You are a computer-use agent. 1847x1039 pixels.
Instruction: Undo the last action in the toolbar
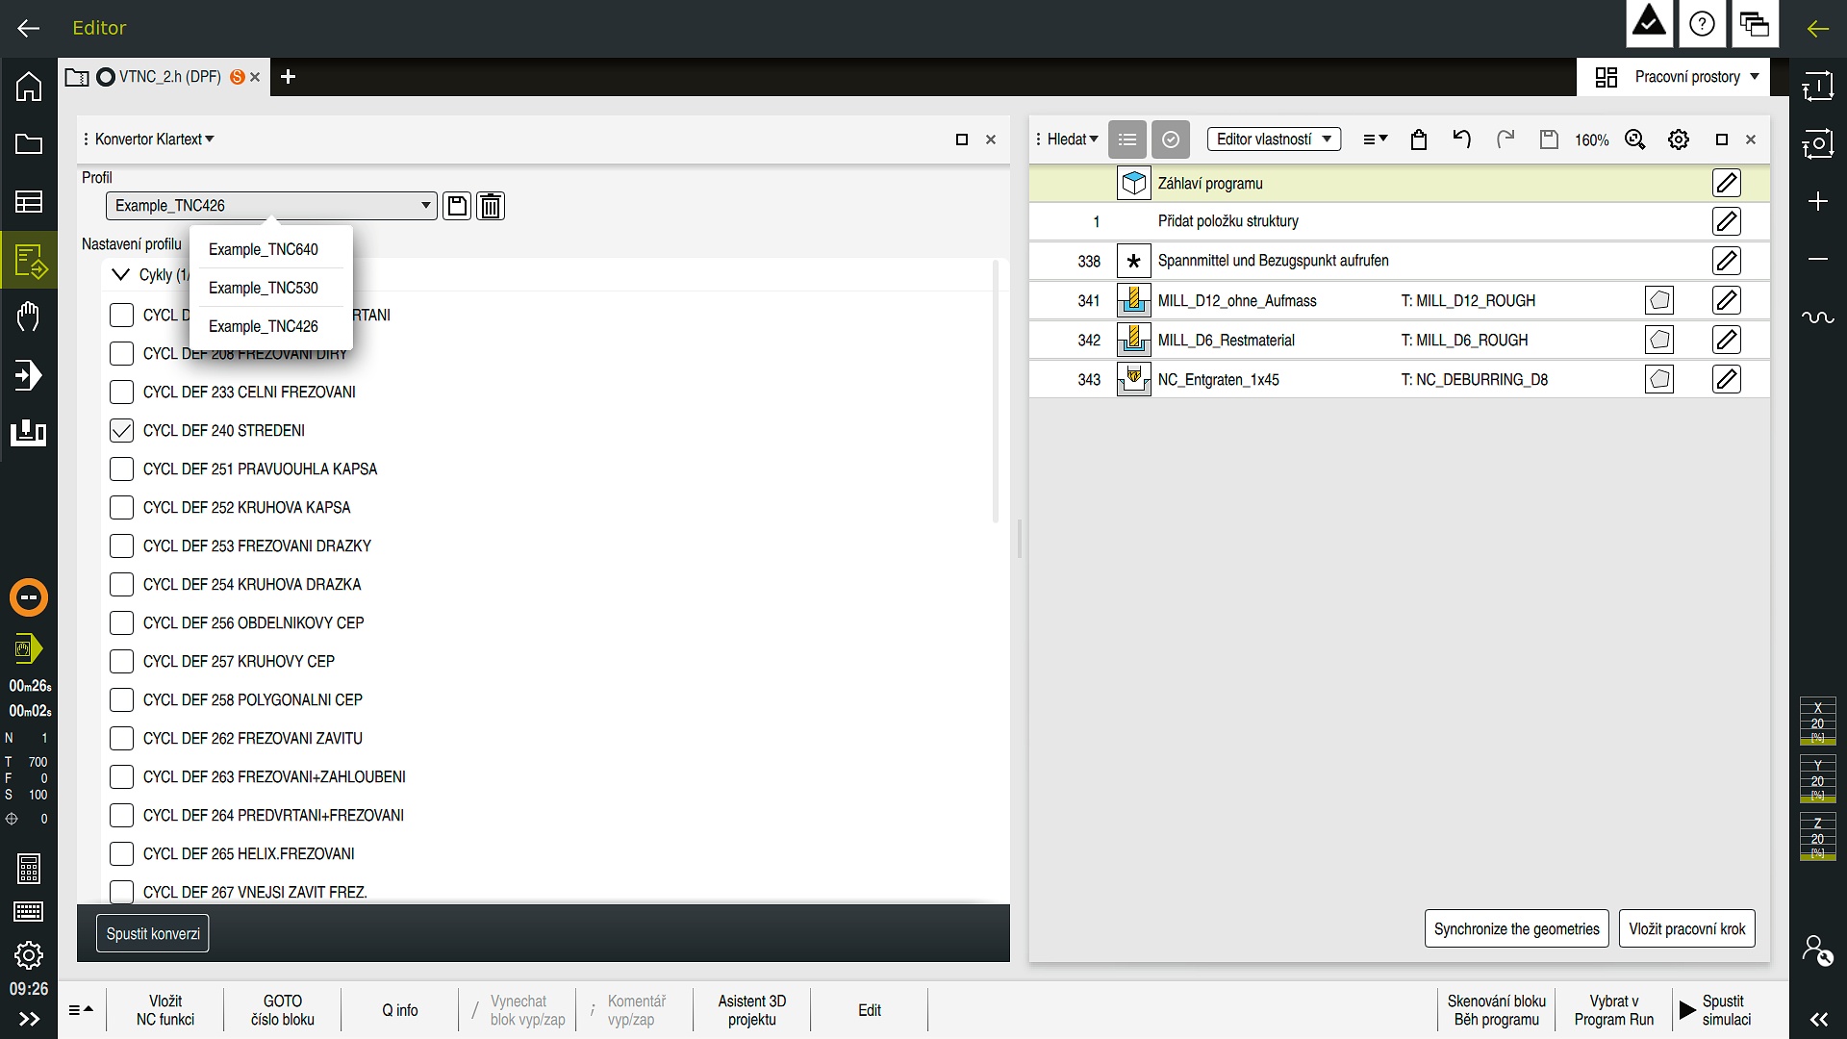pyautogui.click(x=1462, y=139)
